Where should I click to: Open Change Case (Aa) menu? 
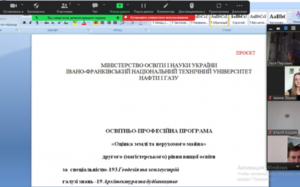pos(66,23)
